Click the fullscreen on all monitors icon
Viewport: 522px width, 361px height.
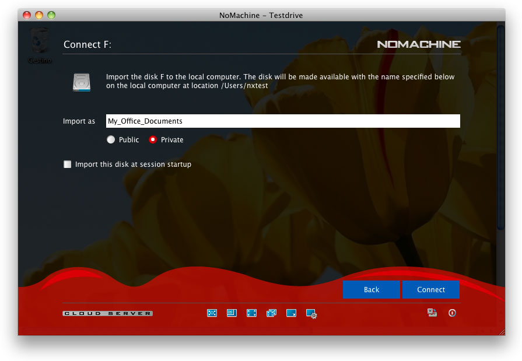[271, 313]
